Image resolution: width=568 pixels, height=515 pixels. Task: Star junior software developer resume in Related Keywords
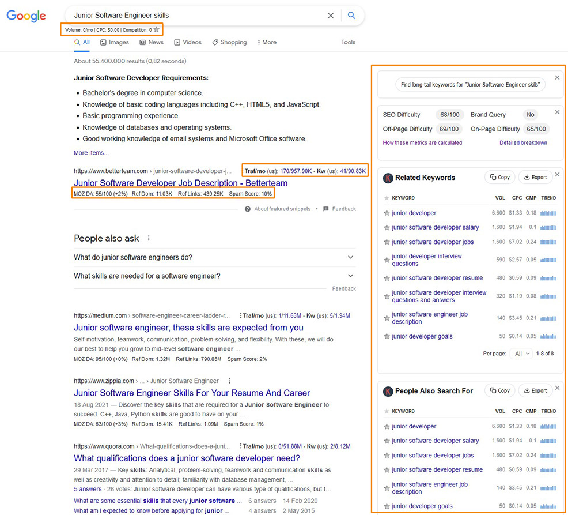click(x=387, y=278)
